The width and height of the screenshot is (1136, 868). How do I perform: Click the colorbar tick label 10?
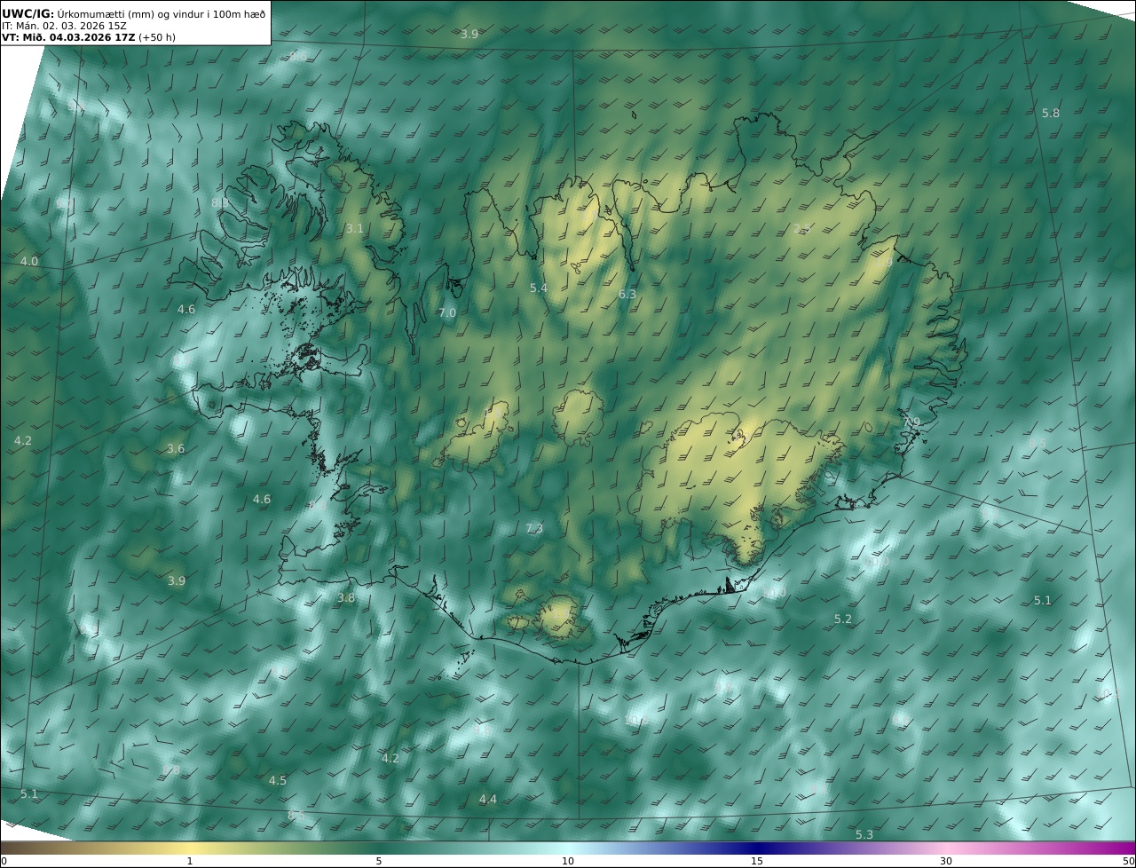(568, 861)
